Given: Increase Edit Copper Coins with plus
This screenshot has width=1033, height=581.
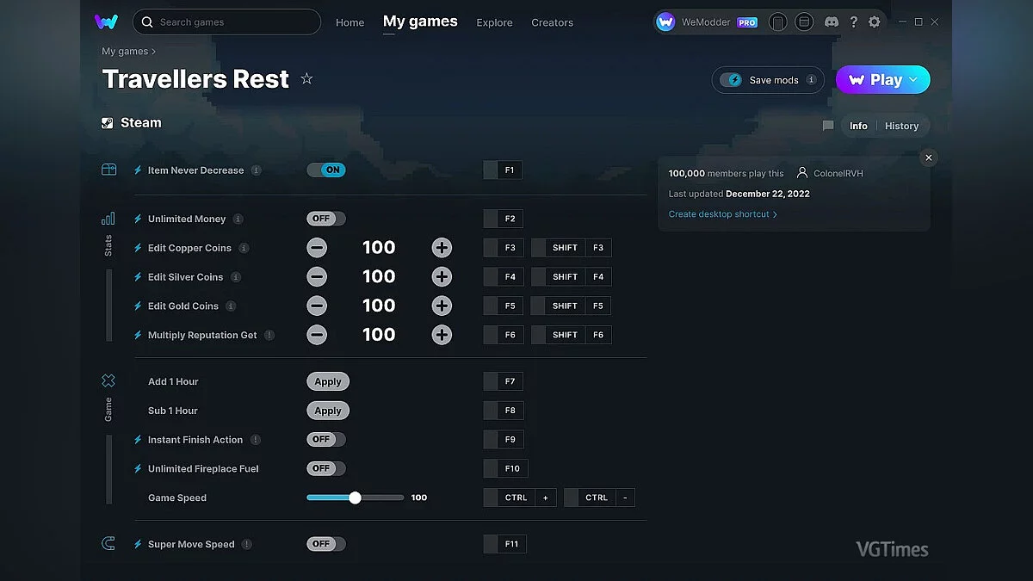Looking at the screenshot, I should click(x=442, y=248).
